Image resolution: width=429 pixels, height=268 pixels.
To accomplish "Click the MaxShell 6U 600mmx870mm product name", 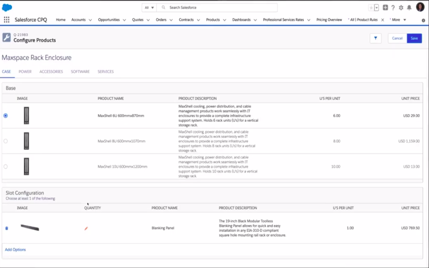I will [x=121, y=116].
